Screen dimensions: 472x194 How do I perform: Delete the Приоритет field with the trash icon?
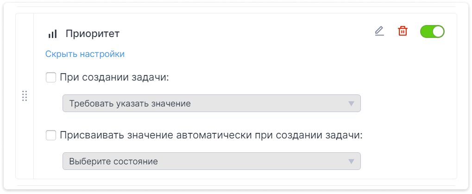403,31
